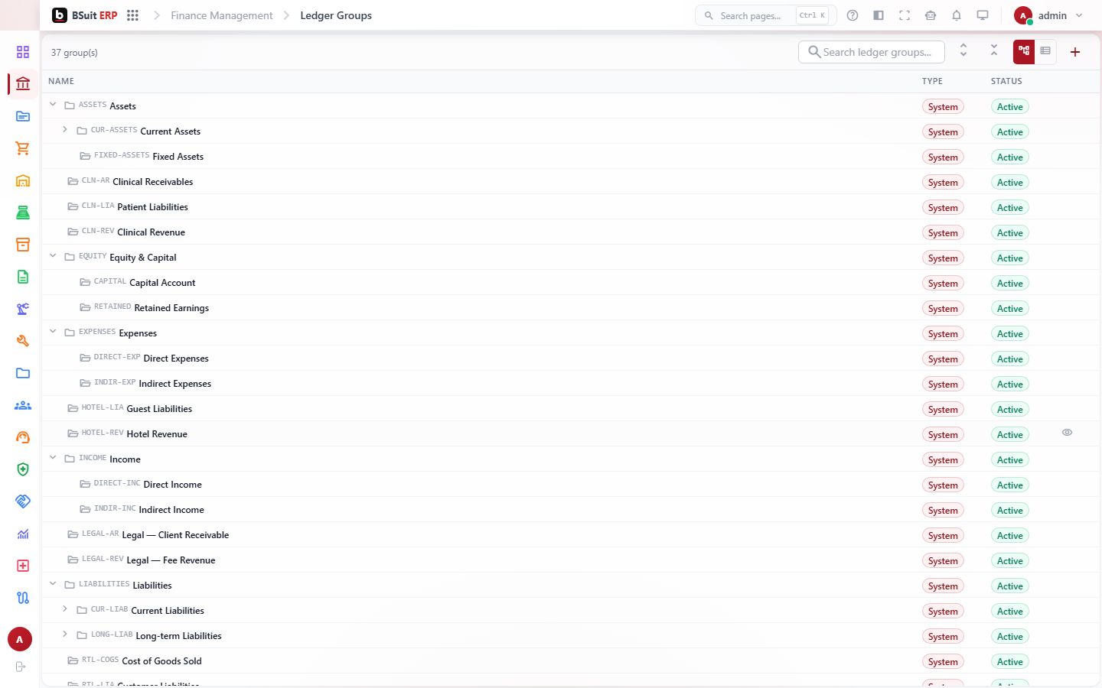This screenshot has height=688, width=1102.
Task: Open the help question mark icon
Action: 853,15
